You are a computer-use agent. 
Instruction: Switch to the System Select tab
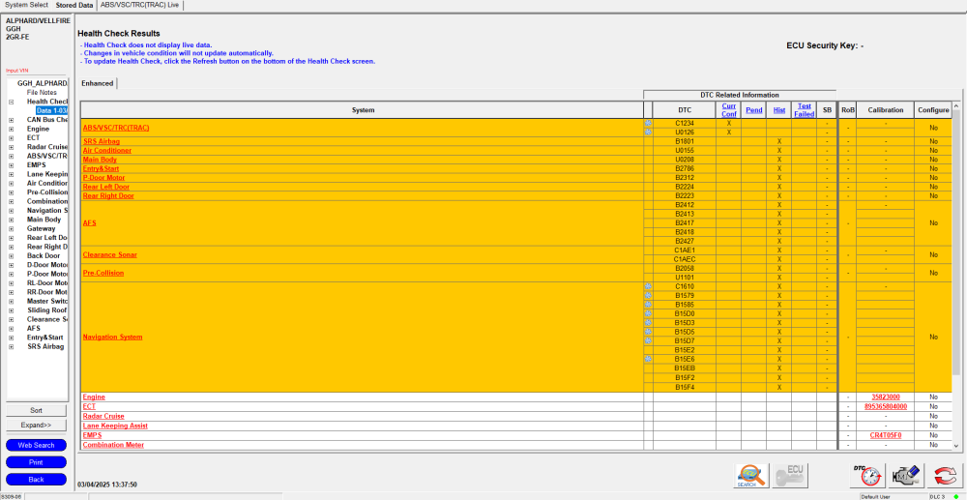(x=26, y=5)
